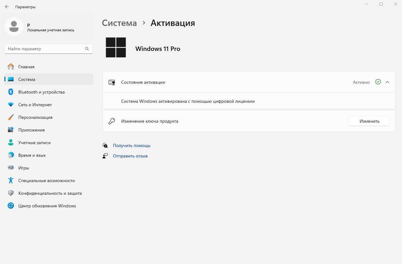Open the Время и язык page
Viewport: 402px width, 264px height.
[49, 155]
